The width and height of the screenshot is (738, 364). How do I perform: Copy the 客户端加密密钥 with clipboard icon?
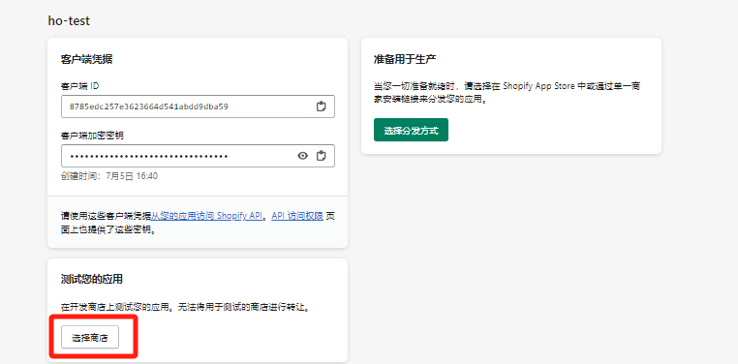[321, 156]
